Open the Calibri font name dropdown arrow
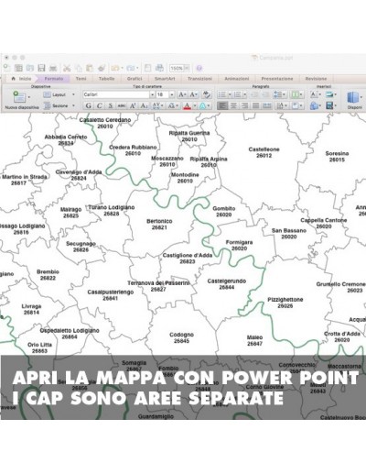This screenshot has width=366, height=474. (x=152, y=94)
